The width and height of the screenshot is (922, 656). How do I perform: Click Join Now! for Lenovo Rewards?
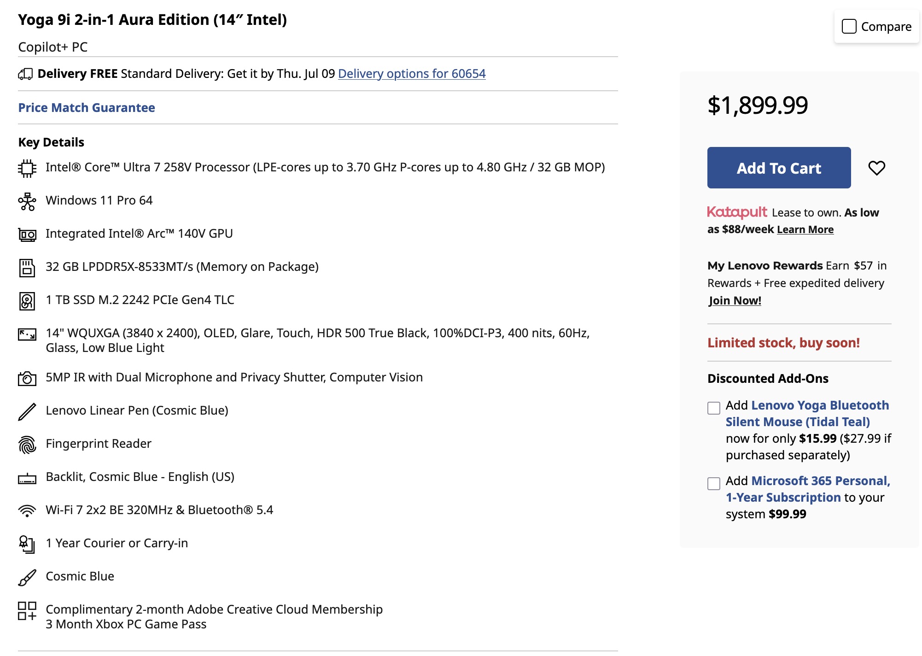point(735,300)
